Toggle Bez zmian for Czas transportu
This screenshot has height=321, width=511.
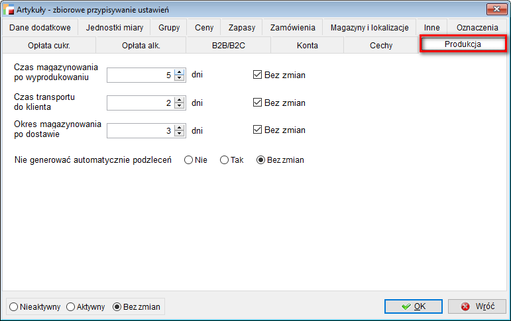tap(258, 103)
